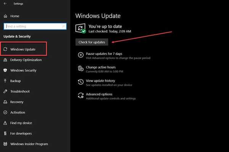Click the Troubleshoot wrench icon
Image resolution: width=229 pixels, height=152 pixels.
coord(5,91)
